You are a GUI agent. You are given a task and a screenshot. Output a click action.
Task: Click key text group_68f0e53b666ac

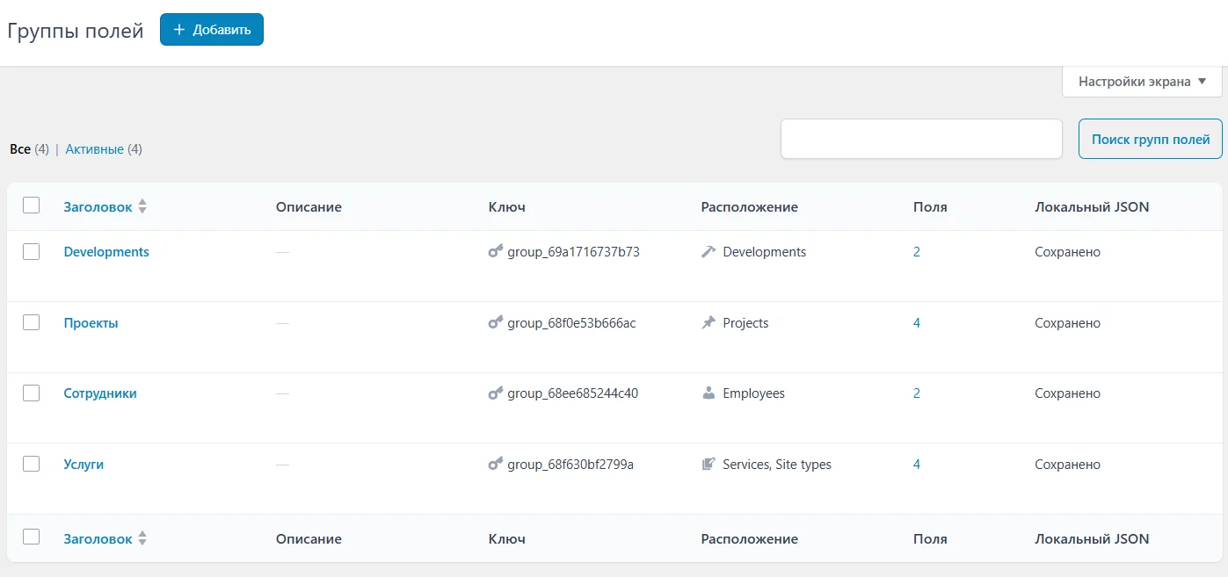572,323
